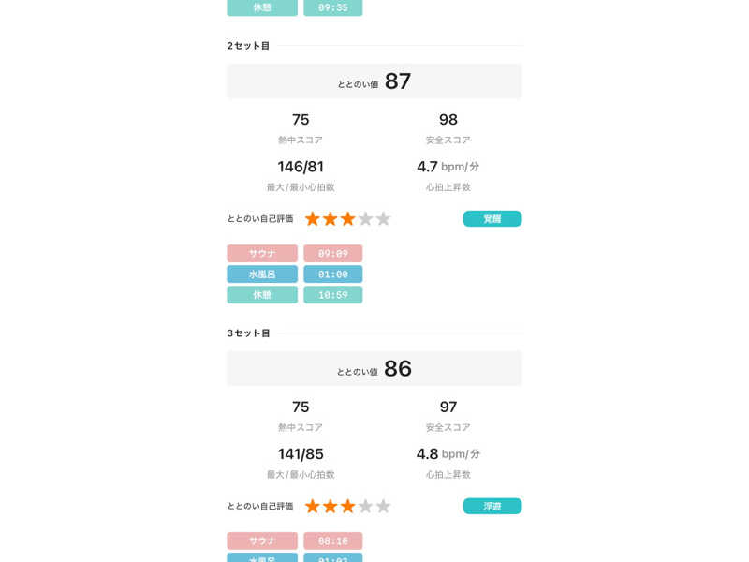Select the サウナ tag with time 09:09
Viewport: 749px width, 562px height.
[x=262, y=253]
